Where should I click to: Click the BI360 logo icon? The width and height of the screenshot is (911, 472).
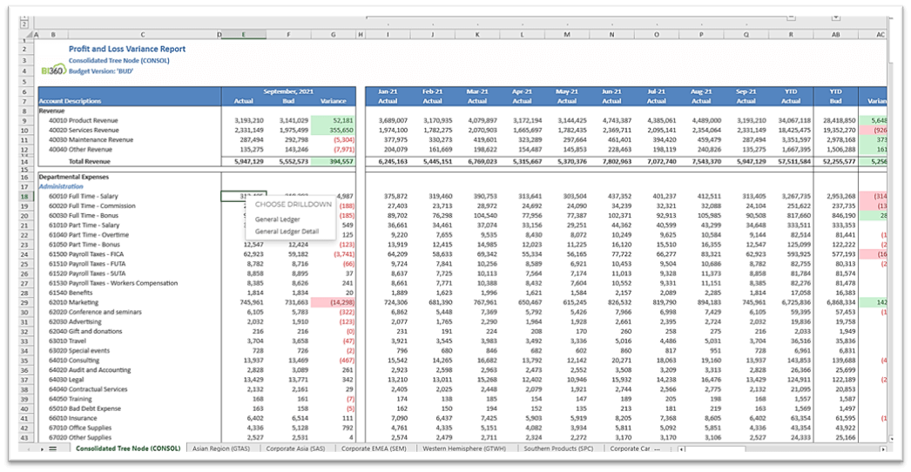(52, 70)
